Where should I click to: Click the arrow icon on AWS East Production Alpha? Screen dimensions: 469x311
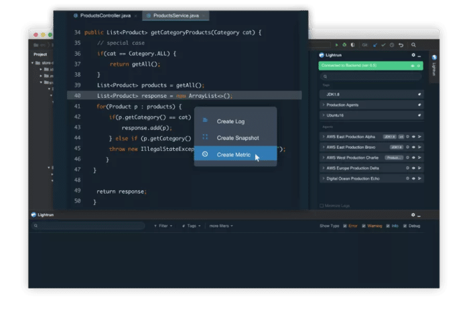[419, 137]
